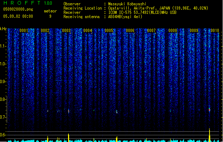
Task: Click the meteor echo below marker 0003
Action: pos(68,111)
